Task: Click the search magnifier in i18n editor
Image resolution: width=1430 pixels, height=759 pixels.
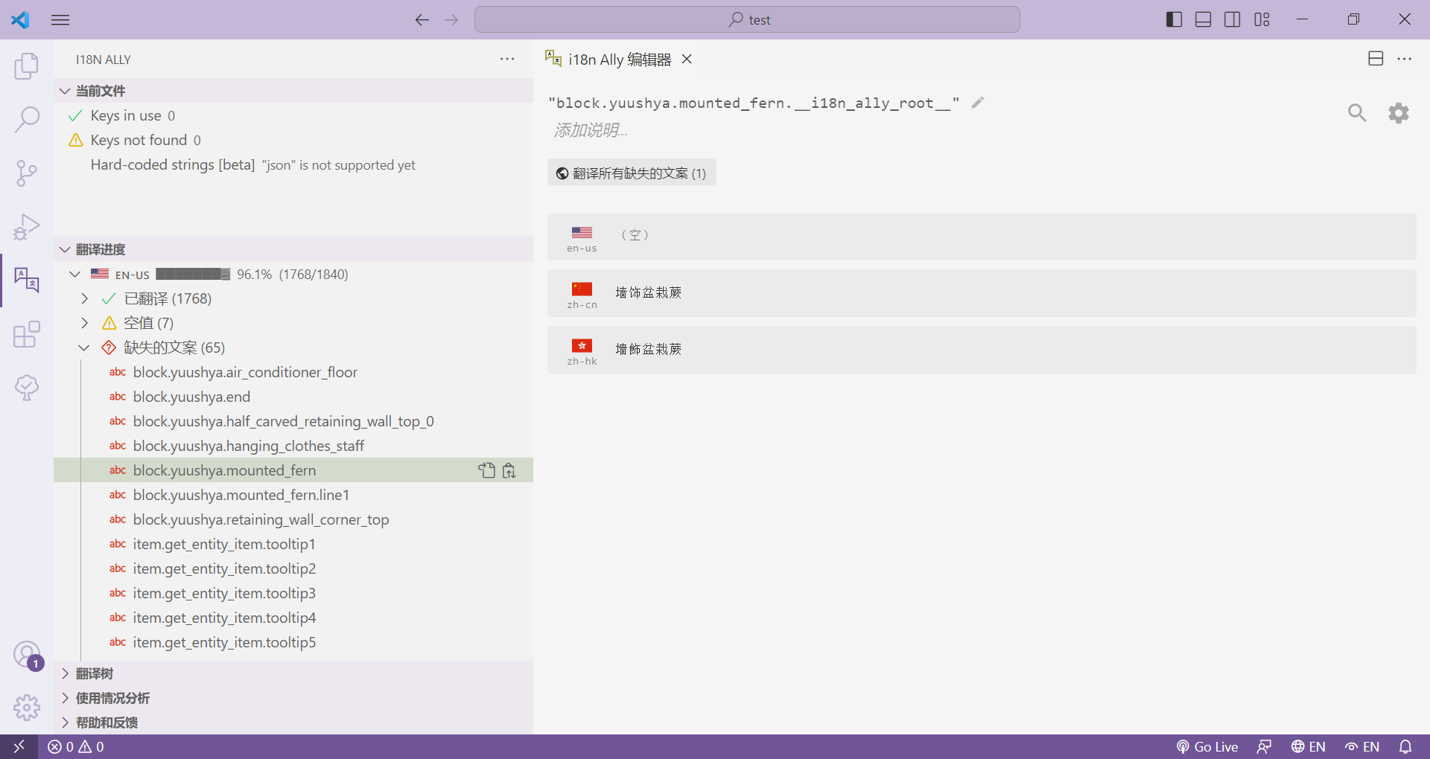Action: point(1357,112)
